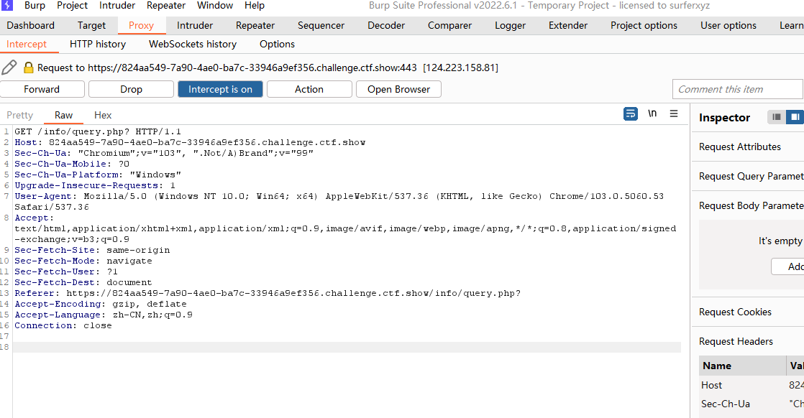Open the Burp menu
The image size is (804, 418).
click(x=35, y=6)
